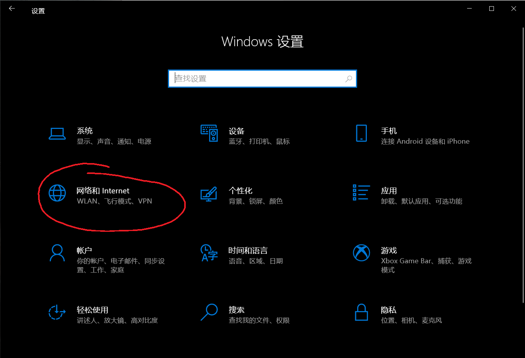Screen dimensions: 525x358
Task: Click the Devices (设备) keyboard-speaker icon
Action: tap(209, 133)
